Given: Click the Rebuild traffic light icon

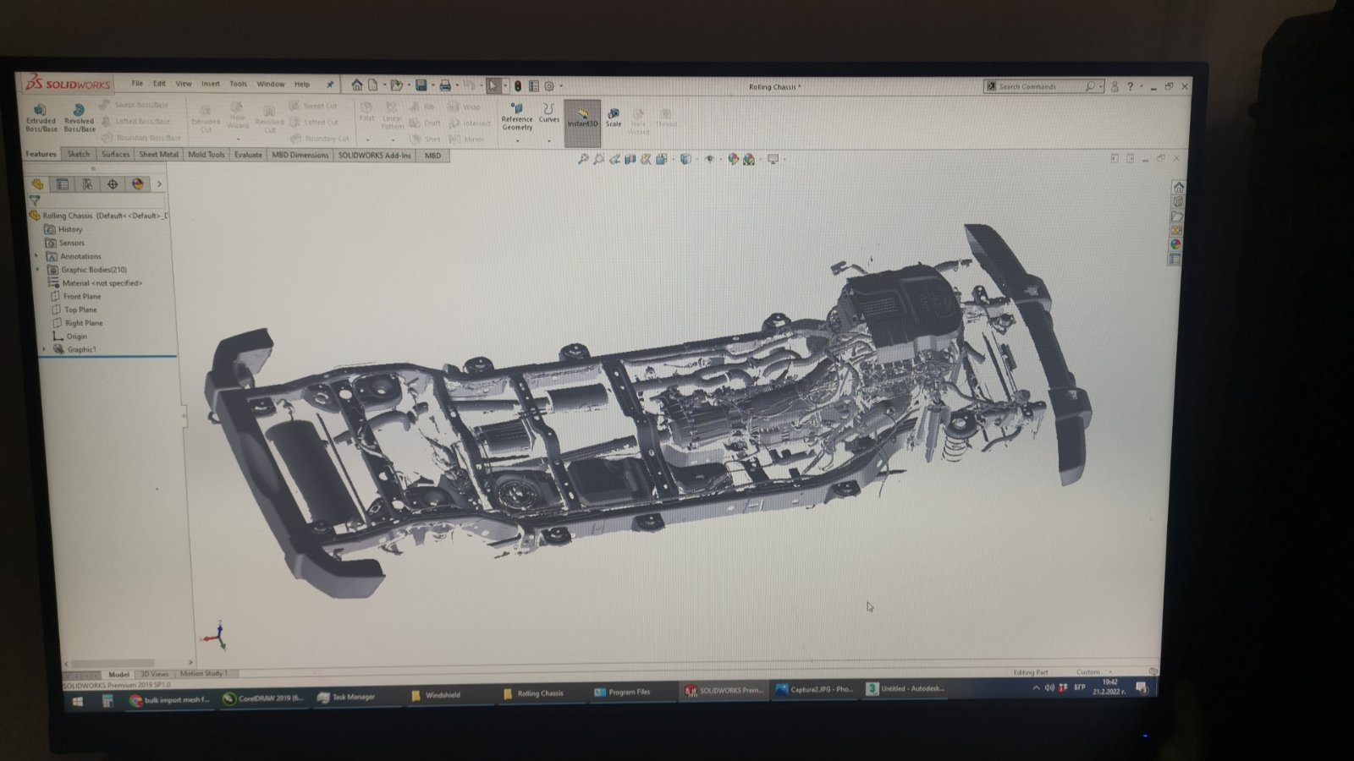Looking at the screenshot, I should click(517, 86).
